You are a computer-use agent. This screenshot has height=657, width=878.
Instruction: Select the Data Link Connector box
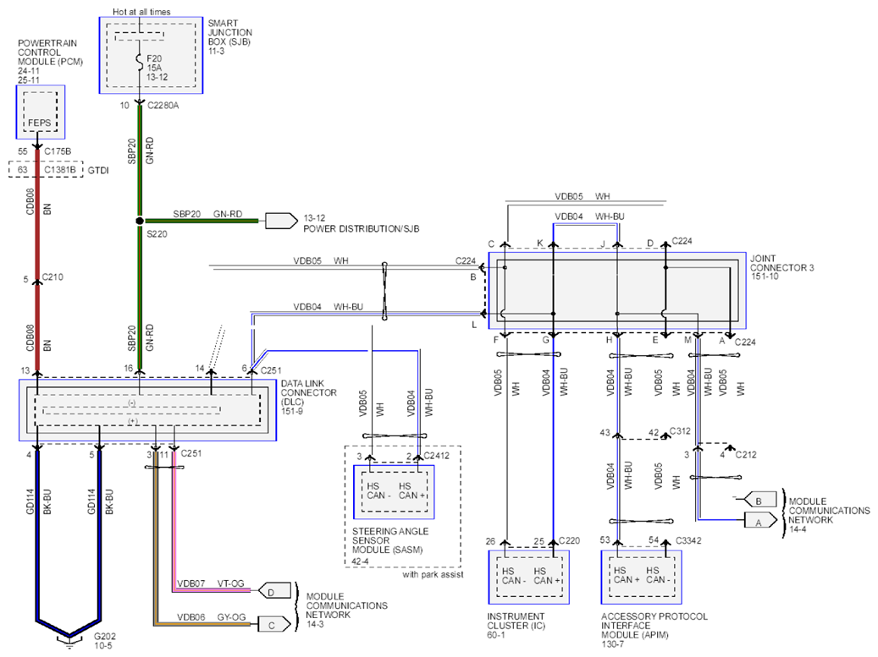148,410
